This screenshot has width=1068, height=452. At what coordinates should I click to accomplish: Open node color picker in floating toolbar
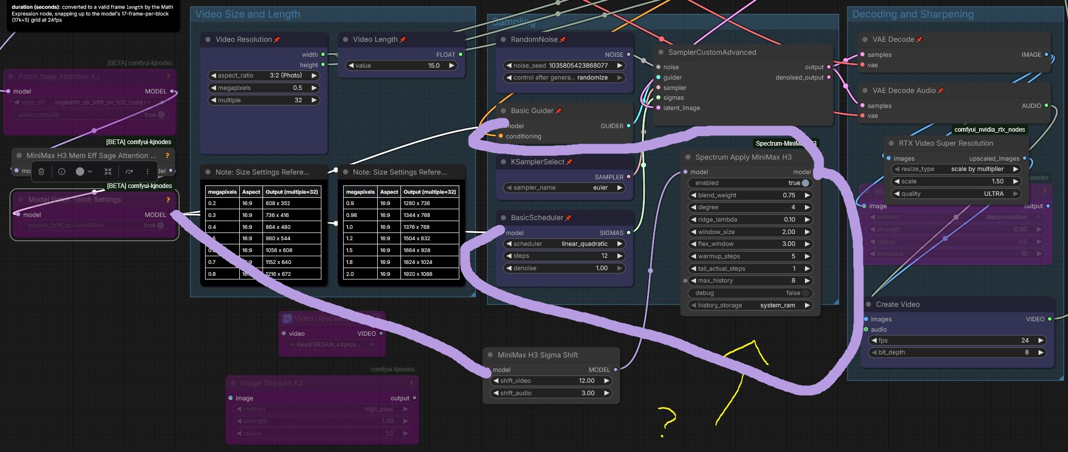(84, 172)
